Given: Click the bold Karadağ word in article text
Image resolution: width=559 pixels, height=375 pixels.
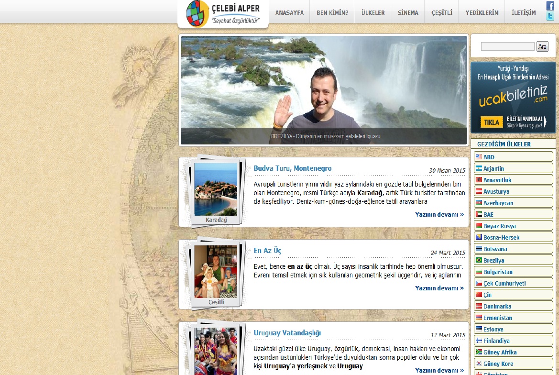Looking at the screenshot, I should [370, 193].
